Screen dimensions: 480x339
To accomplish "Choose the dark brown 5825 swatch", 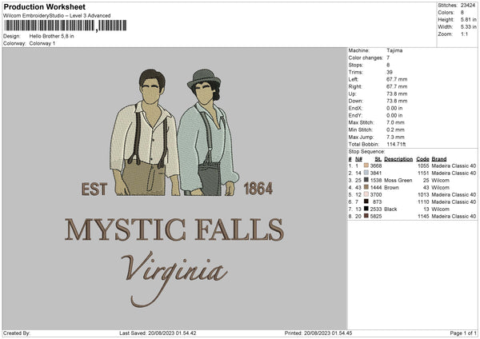I will (366, 216).
